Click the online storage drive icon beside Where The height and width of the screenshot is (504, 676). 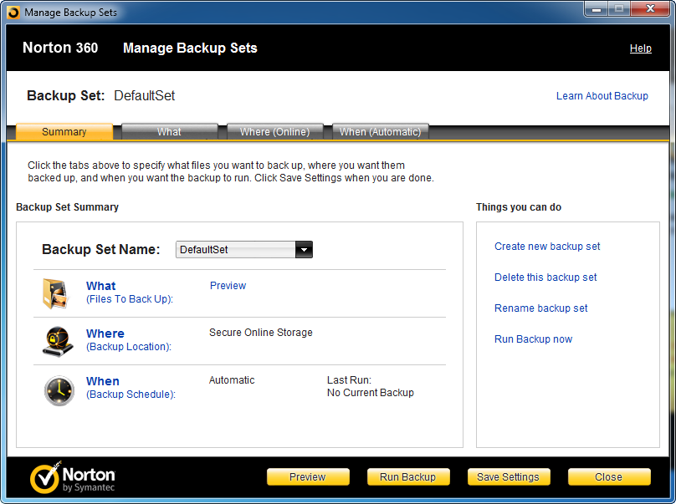click(x=58, y=341)
